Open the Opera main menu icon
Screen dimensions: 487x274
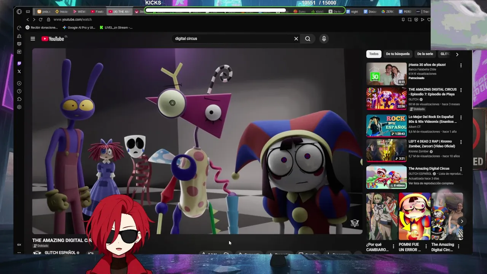tap(19, 11)
